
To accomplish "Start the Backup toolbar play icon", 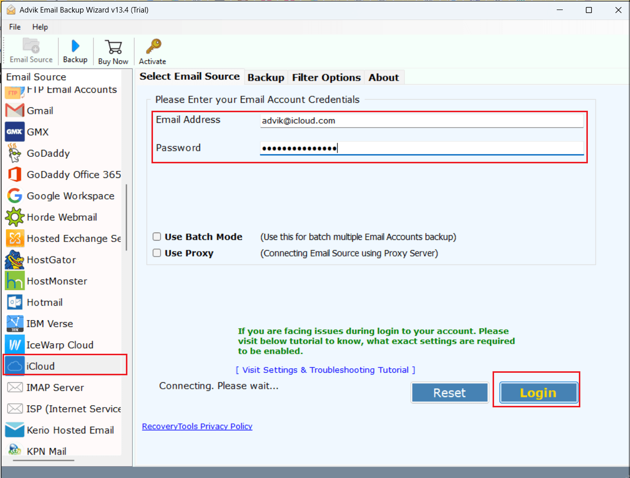I will click(x=75, y=46).
